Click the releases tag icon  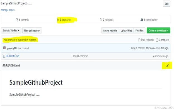[x=101, y=20]
